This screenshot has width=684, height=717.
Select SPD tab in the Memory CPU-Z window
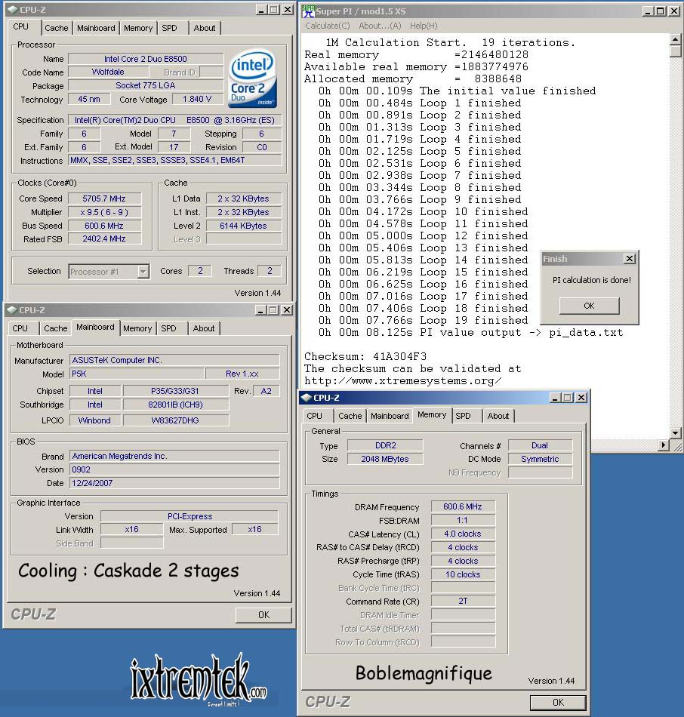click(x=463, y=416)
